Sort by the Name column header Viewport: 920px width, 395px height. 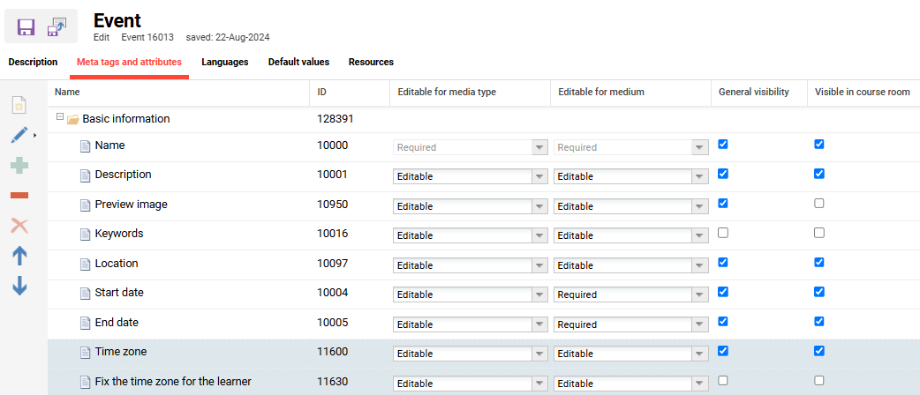67,92
